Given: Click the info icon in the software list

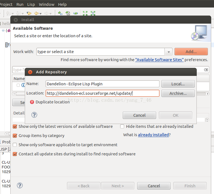Looking at the screenshot, I should coord(23,85).
